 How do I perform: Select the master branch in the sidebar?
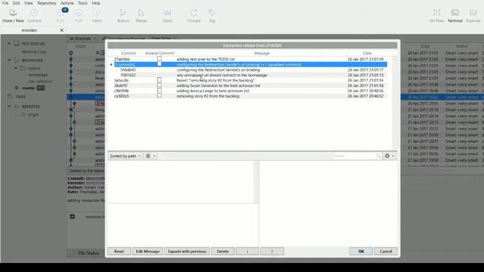pyautogui.click(x=29, y=88)
